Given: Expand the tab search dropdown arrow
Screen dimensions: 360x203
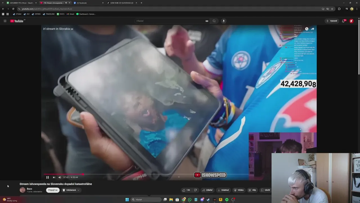Looking at the screenshot, I should coord(3,3).
